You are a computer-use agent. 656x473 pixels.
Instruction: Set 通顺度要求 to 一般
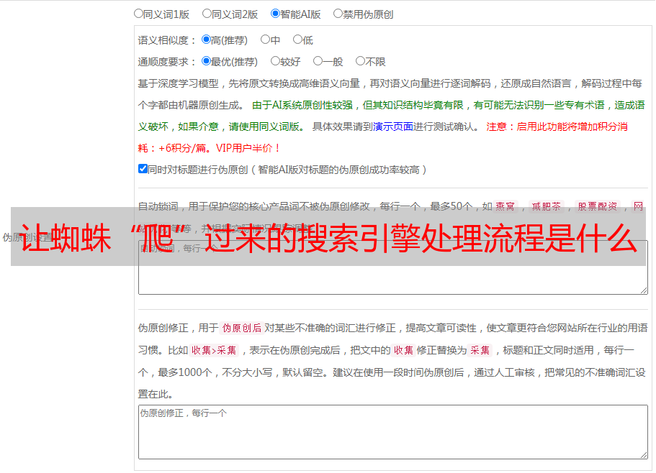[318, 61]
